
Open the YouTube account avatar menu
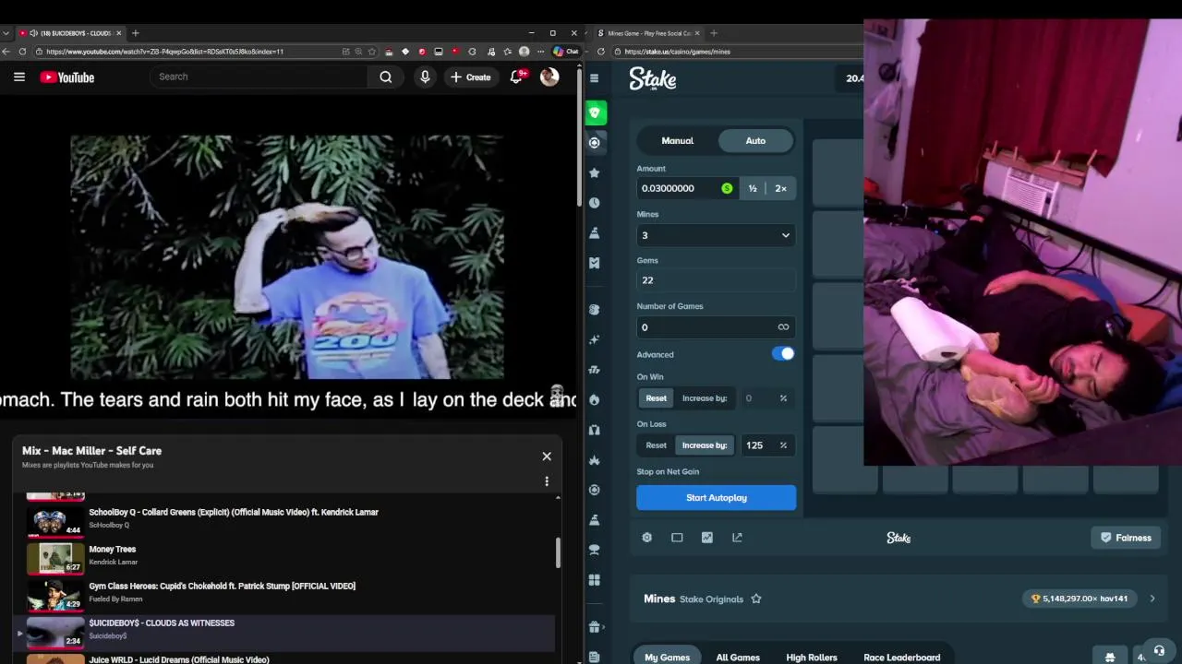549,77
